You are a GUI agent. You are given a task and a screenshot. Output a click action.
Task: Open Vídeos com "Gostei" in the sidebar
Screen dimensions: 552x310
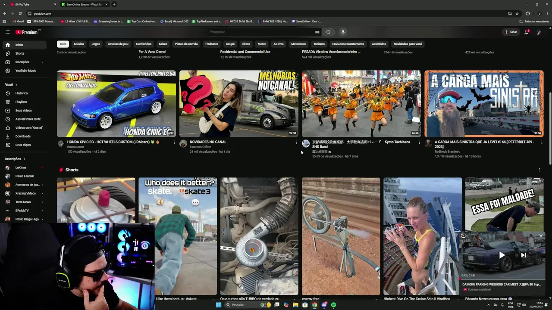24,127
